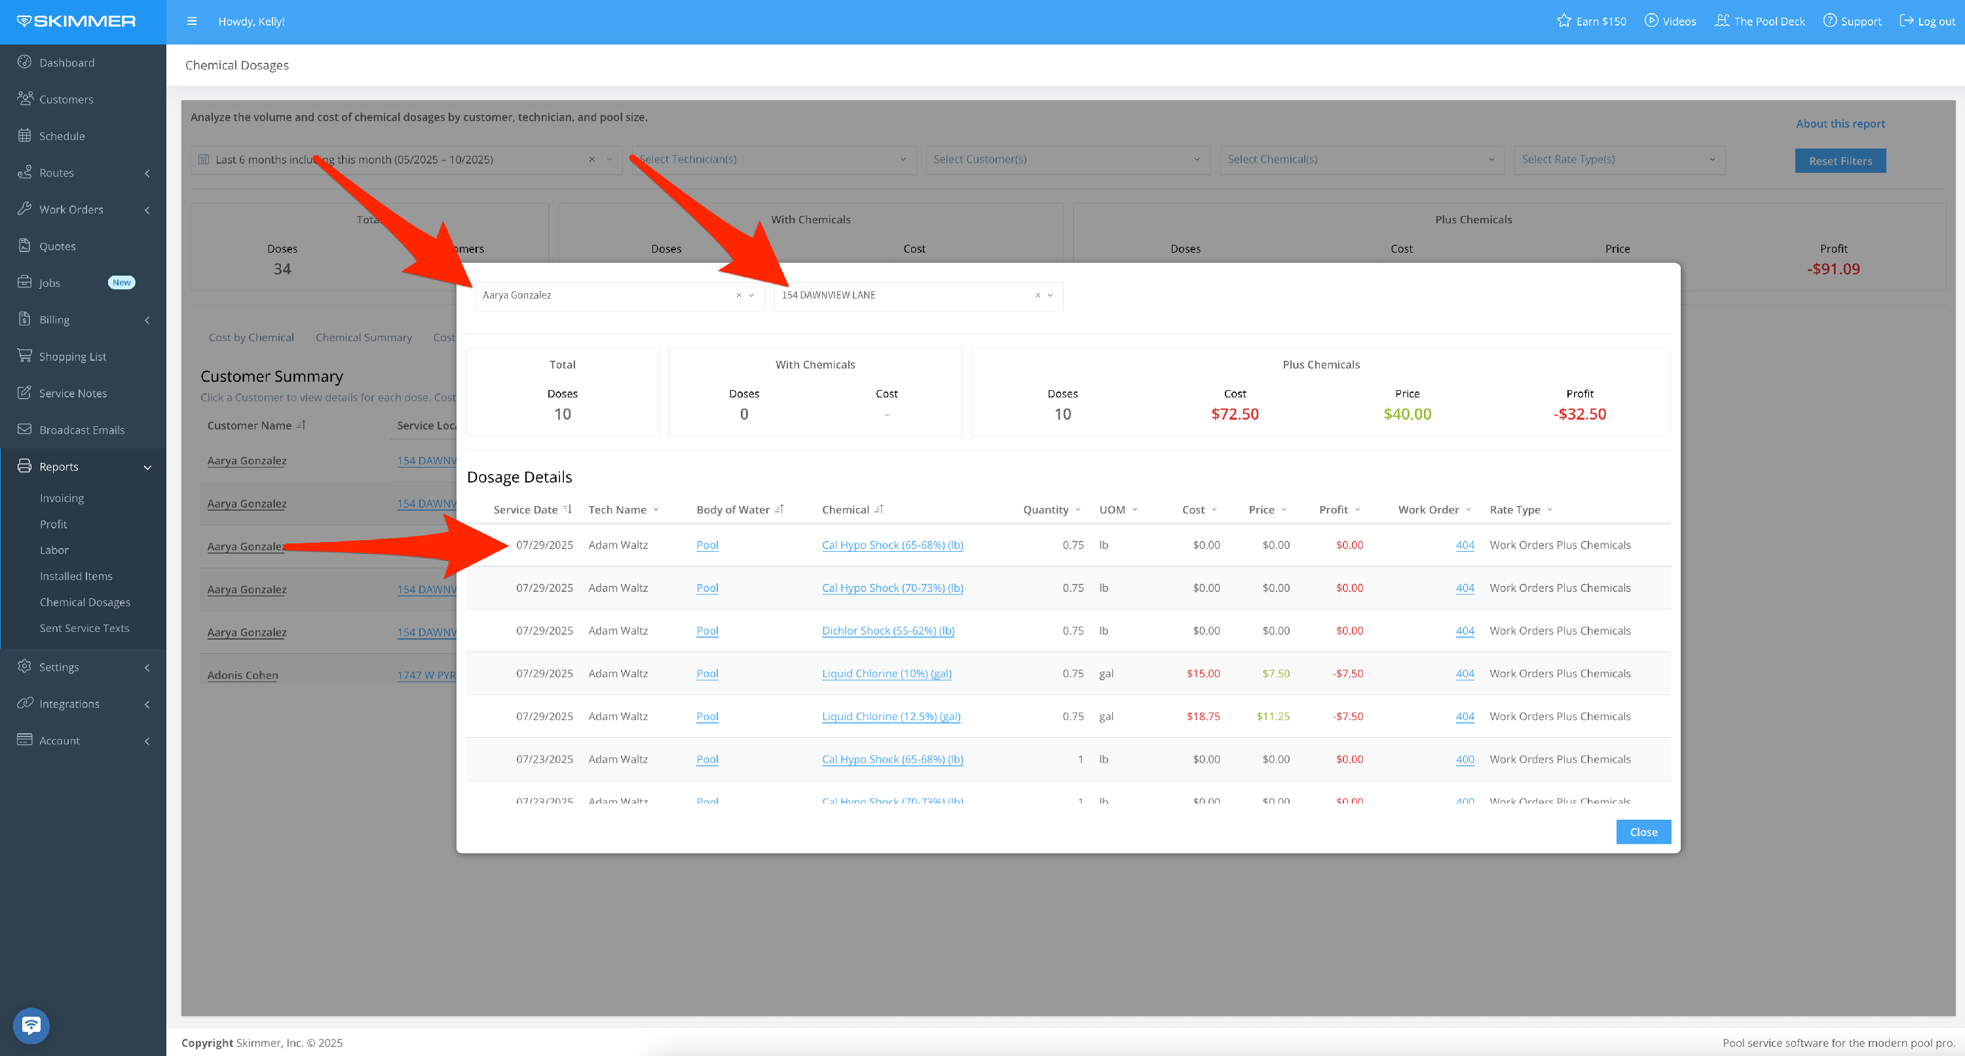Open the Shopping List cart icon
The height and width of the screenshot is (1056, 1965).
click(24, 356)
